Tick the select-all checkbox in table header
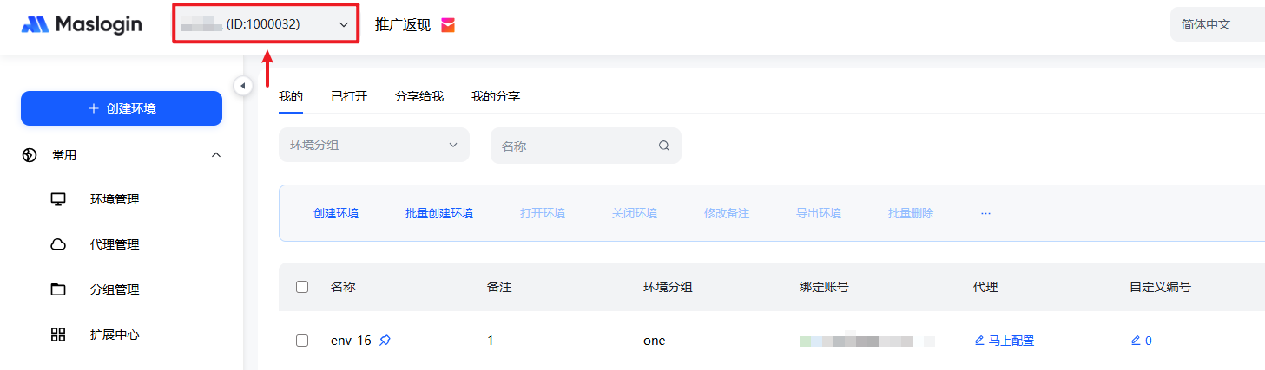 302,287
